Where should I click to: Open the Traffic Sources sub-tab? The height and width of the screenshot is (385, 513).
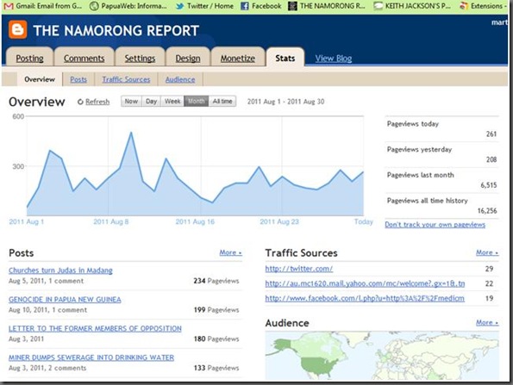point(126,79)
